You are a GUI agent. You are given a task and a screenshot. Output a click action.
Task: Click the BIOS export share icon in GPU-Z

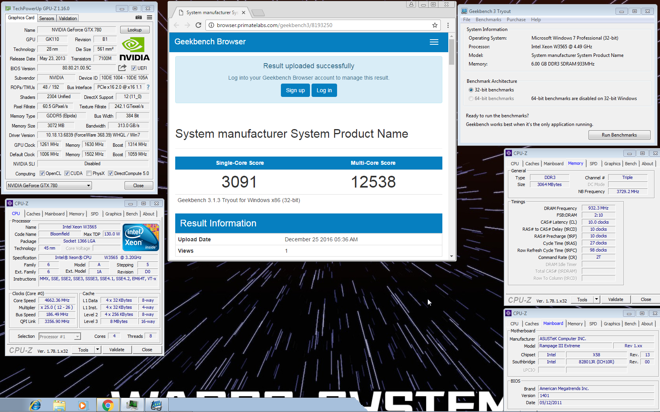pos(123,68)
